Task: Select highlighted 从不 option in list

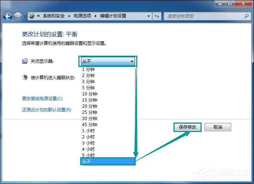Action: [108, 161]
